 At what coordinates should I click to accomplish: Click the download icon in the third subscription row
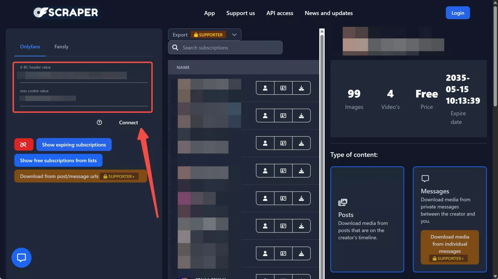click(301, 143)
